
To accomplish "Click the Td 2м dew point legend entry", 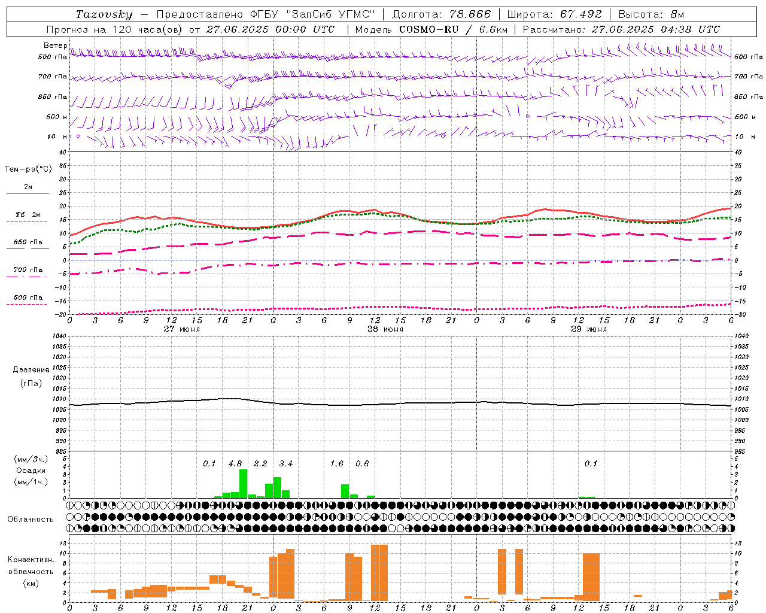I will pos(28,214).
